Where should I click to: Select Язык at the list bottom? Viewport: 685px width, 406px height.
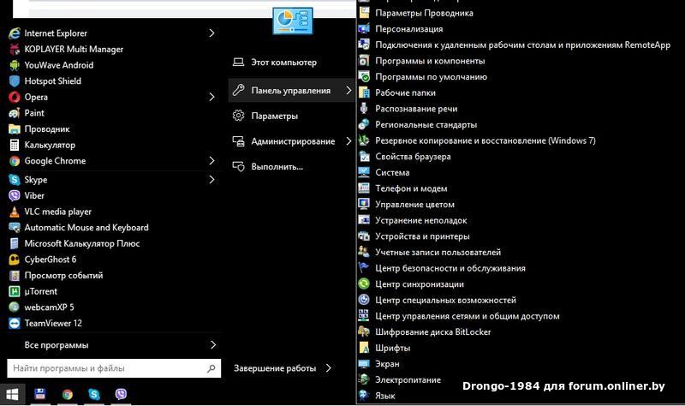pyautogui.click(x=384, y=396)
